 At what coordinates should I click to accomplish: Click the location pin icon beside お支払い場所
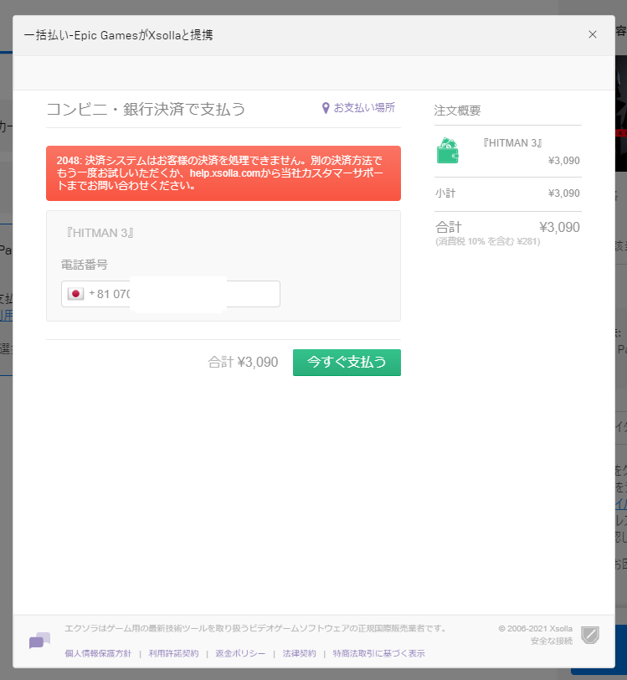tap(326, 108)
